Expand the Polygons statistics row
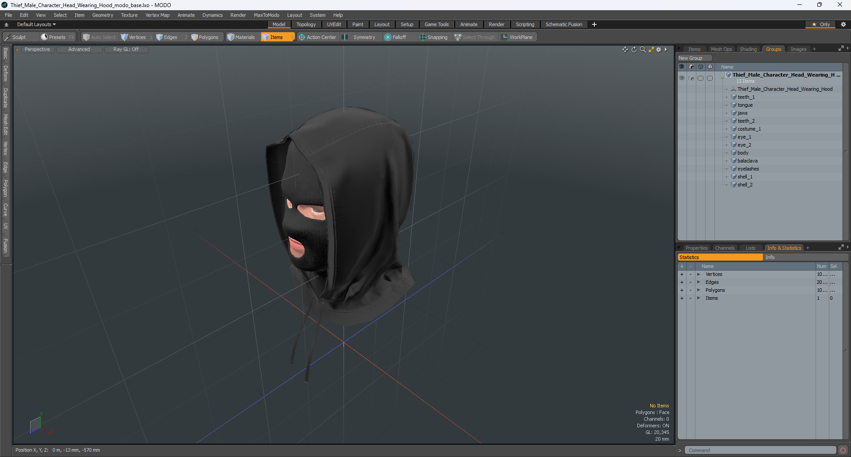Screen dimensions: 851x457 (x=699, y=290)
